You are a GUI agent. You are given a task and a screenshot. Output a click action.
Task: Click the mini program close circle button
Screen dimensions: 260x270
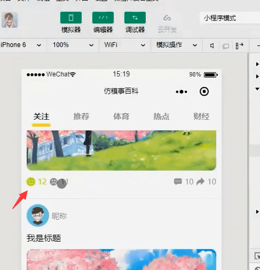(204, 91)
